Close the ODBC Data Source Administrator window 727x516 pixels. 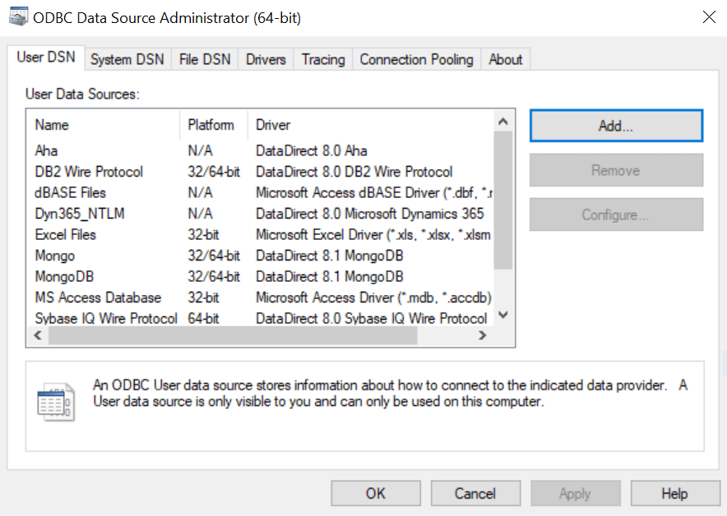click(708, 16)
